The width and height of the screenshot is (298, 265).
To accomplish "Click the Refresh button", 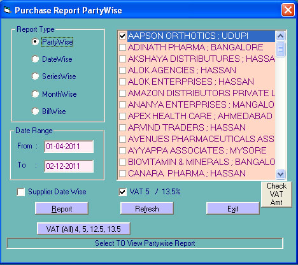I will pyautogui.click(x=147, y=208).
